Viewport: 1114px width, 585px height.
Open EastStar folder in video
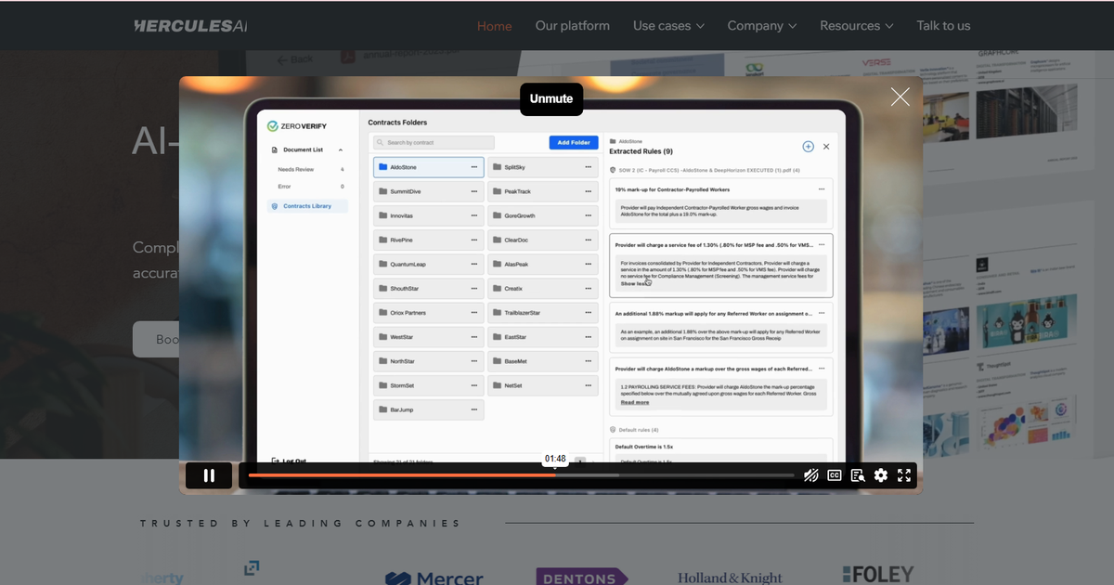543,337
